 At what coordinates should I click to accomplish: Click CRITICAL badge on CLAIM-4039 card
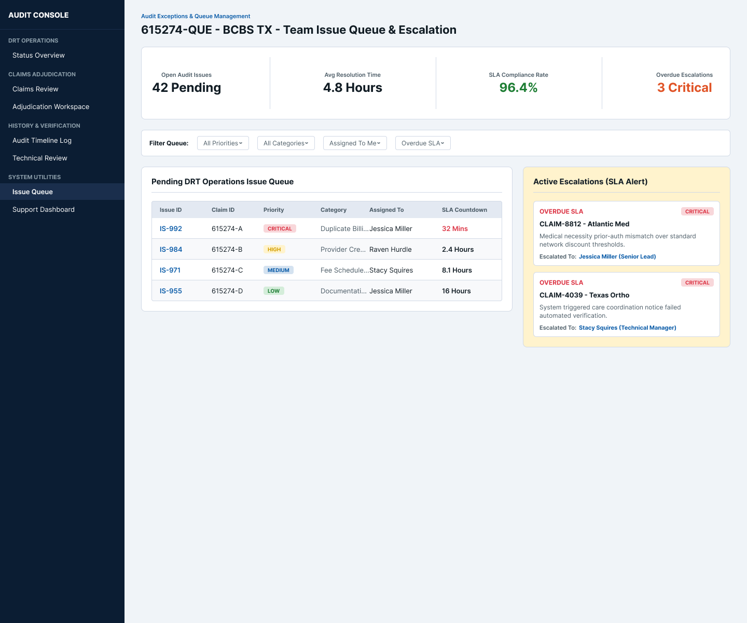(x=697, y=282)
